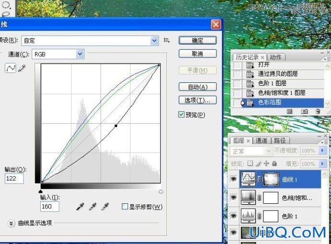
Task: Select the 色相/饱和度 adjustment thumbnail
Action: (x=248, y=198)
